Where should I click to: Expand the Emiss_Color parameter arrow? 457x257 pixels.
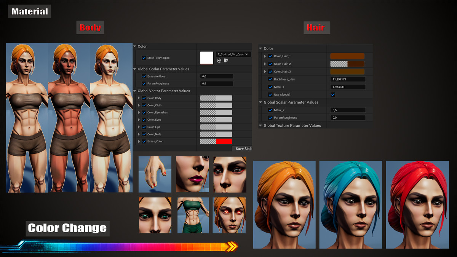coord(139,142)
